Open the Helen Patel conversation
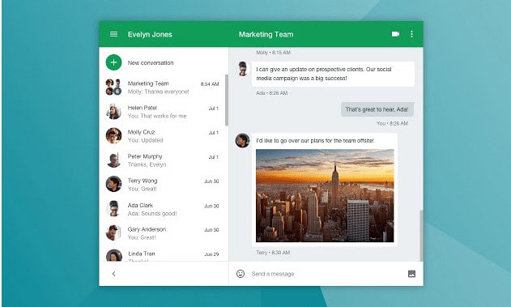The height and width of the screenshot is (307, 511). (163, 112)
